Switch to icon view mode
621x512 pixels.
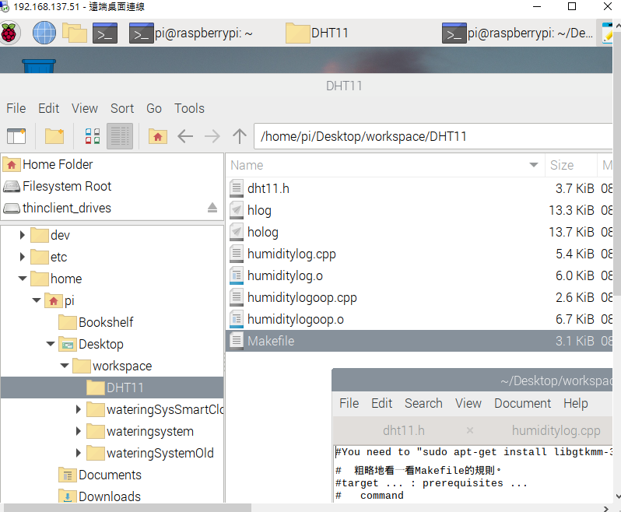click(92, 136)
